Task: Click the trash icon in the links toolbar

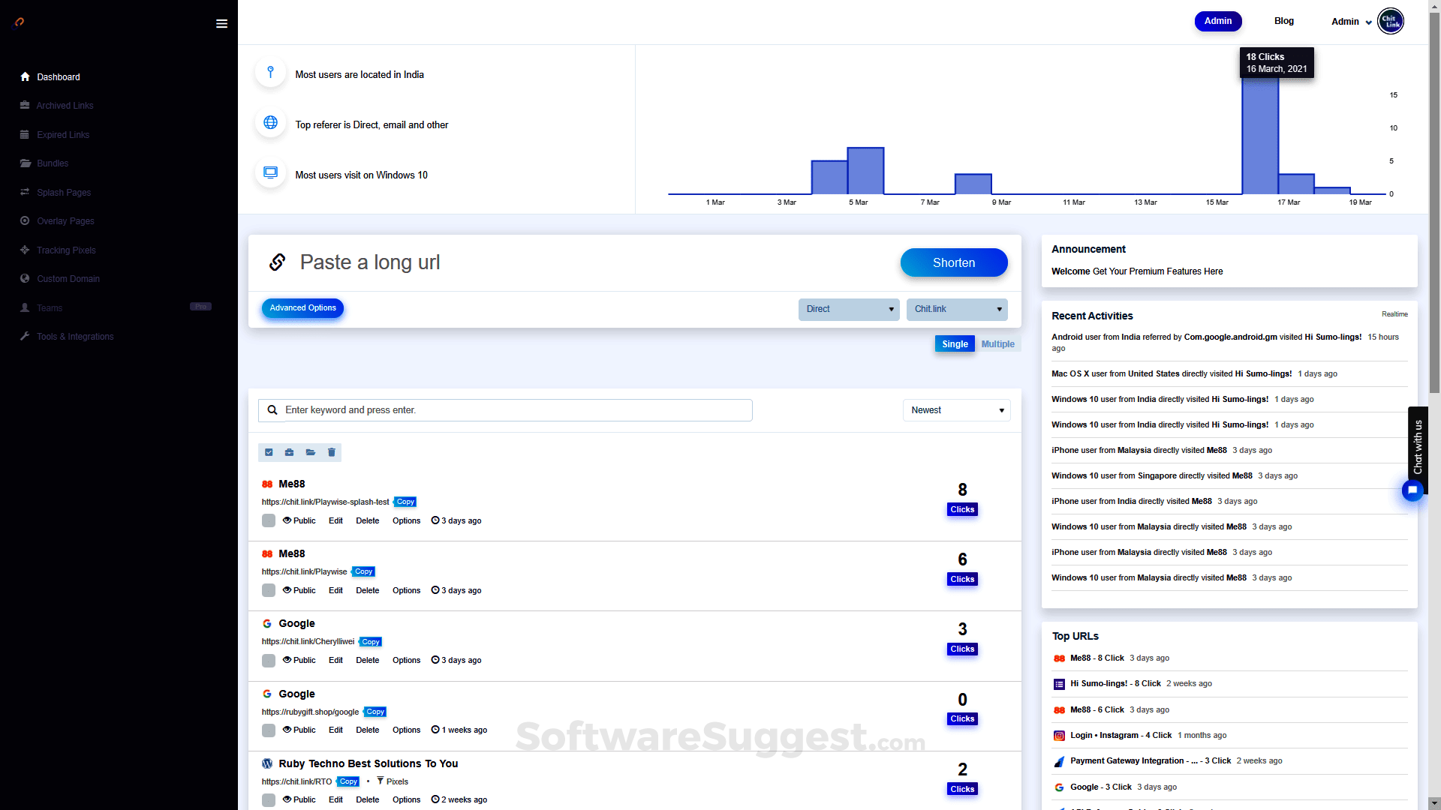Action: (332, 452)
